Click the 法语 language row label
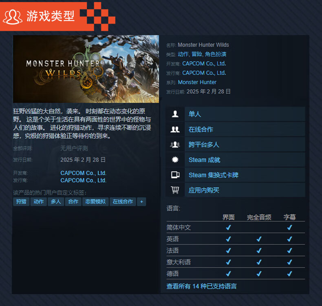The image size is (322, 306). point(172,250)
